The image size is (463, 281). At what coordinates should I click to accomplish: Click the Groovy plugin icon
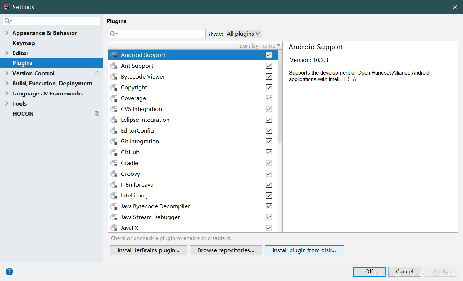(114, 174)
